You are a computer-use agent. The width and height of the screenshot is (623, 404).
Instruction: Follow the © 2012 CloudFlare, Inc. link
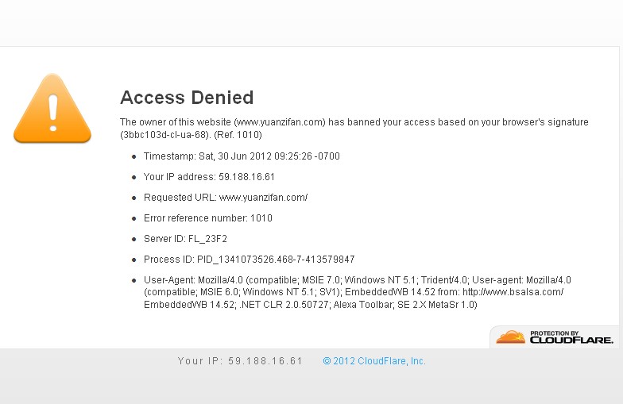[x=374, y=361]
